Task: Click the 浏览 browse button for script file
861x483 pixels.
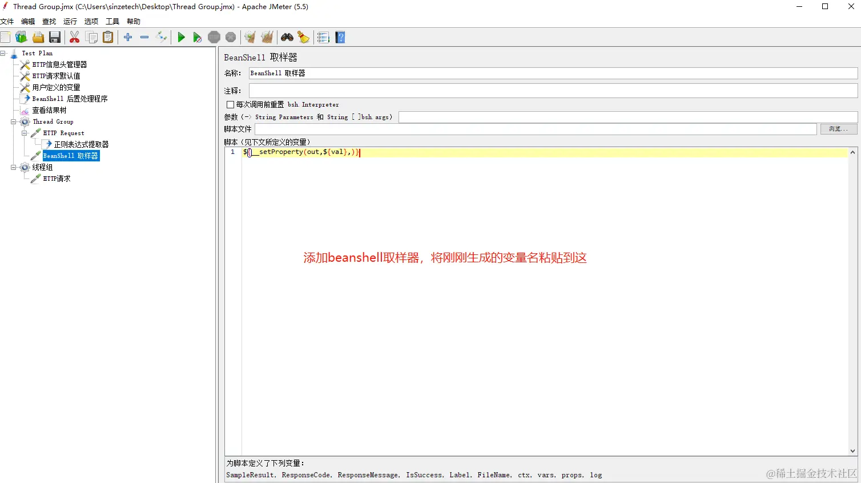Action: 839,129
